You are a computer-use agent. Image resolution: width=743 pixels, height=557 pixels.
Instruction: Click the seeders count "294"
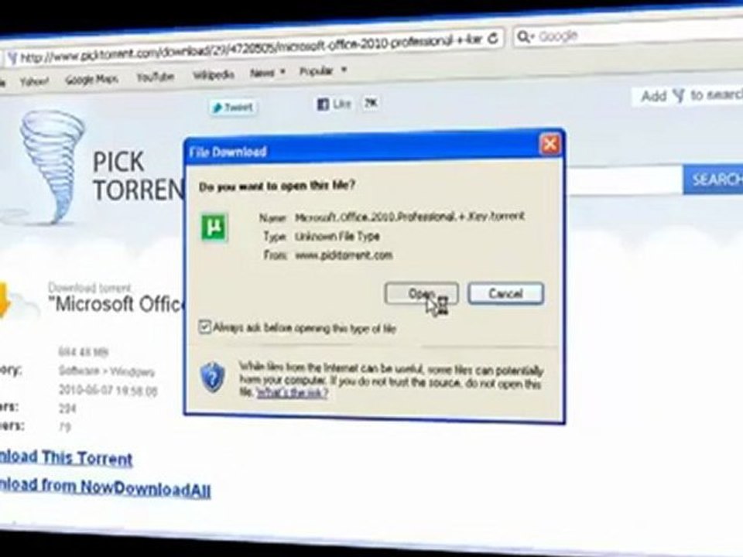point(67,408)
